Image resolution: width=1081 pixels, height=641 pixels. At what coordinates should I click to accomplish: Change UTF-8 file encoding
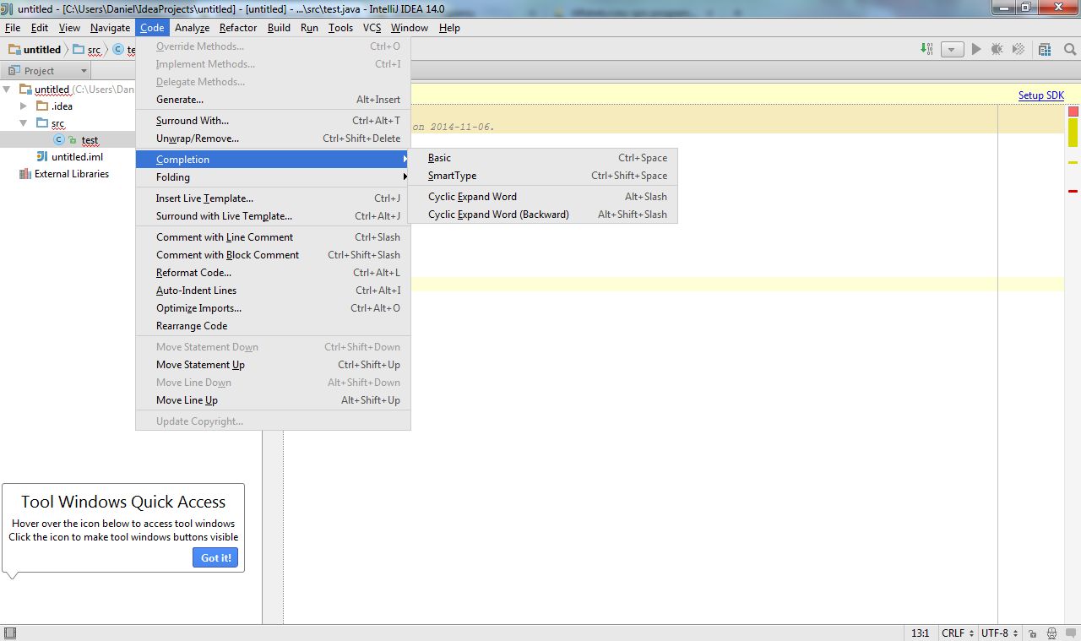(999, 633)
